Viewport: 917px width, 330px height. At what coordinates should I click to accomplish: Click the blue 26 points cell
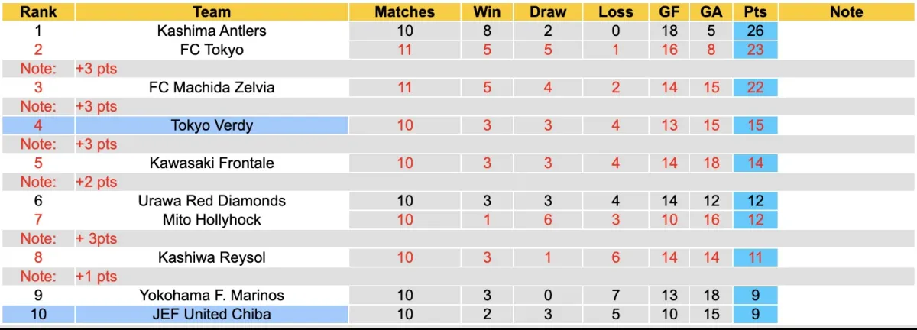(x=755, y=31)
